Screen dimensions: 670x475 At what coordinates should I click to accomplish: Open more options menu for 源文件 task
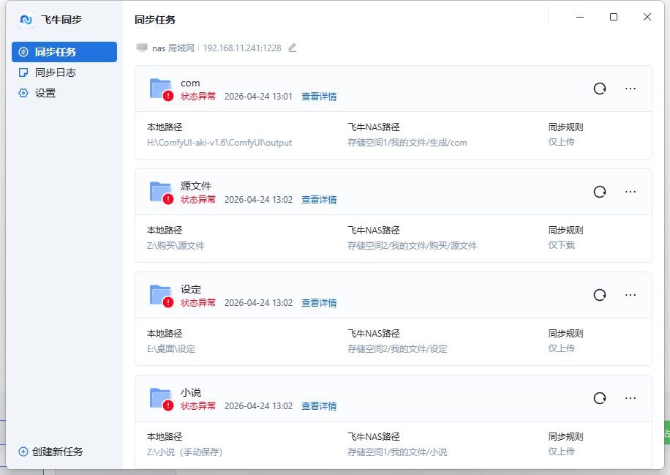pos(631,192)
